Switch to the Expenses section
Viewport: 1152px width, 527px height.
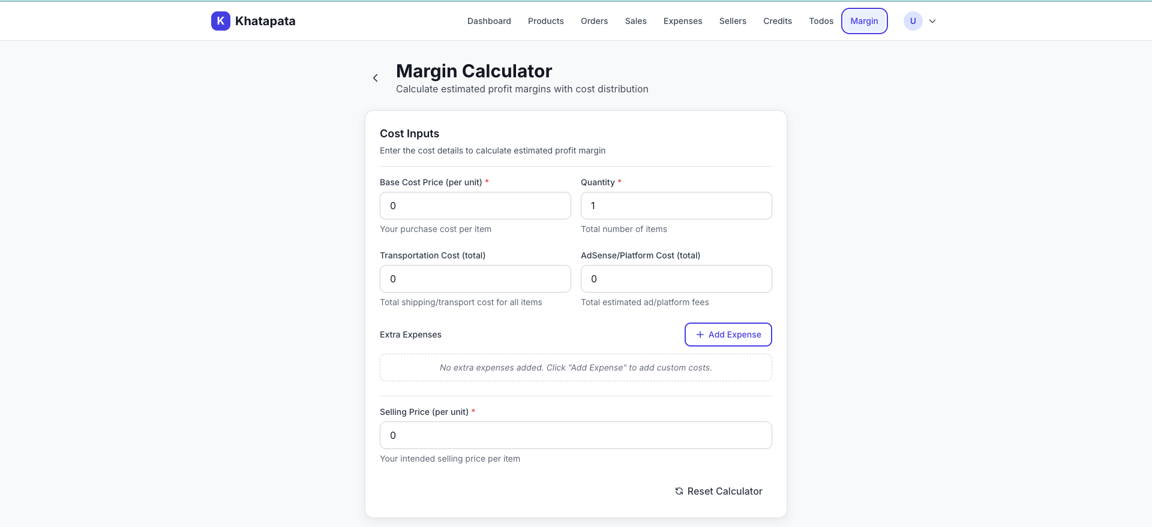click(x=682, y=20)
